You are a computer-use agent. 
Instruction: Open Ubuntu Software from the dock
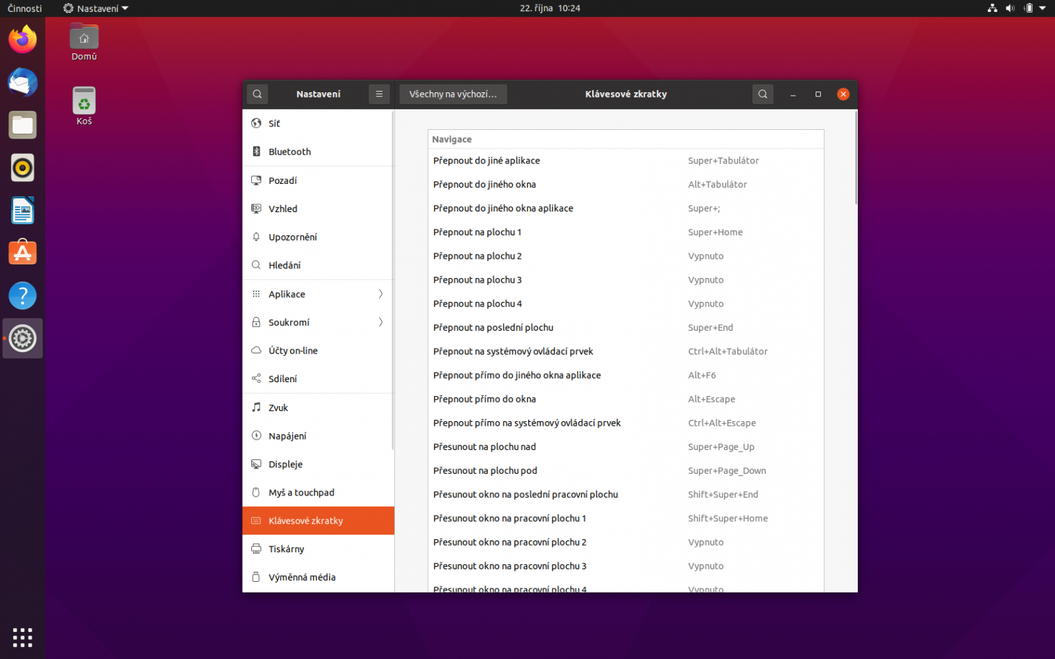(22, 252)
